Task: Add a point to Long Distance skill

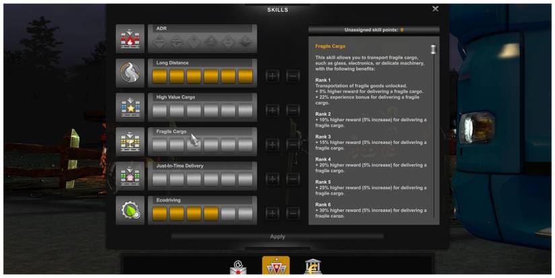Action: pos(272,76)
